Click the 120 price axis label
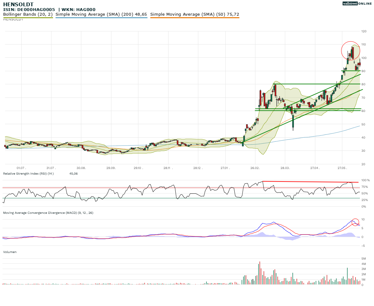 (x=364, y=31)
